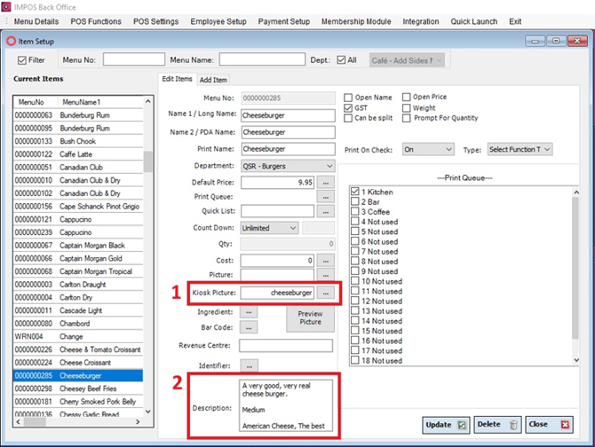The height and width of the screenshot is (447, 595).
Task: Enable the Open Price checkbox
Action: coord(407,97)
